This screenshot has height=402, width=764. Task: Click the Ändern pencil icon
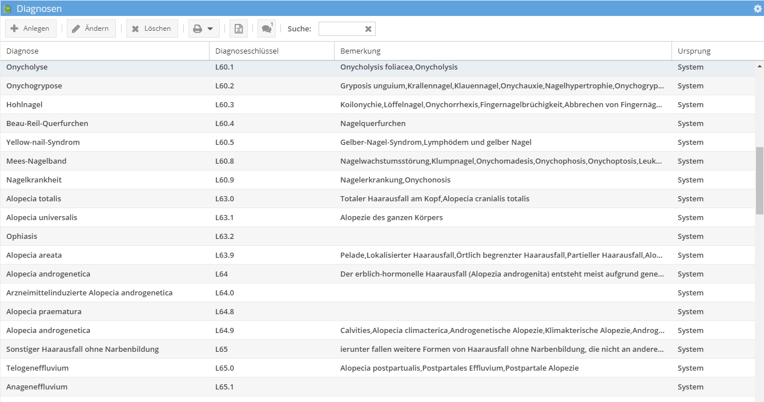pos(76,28)
